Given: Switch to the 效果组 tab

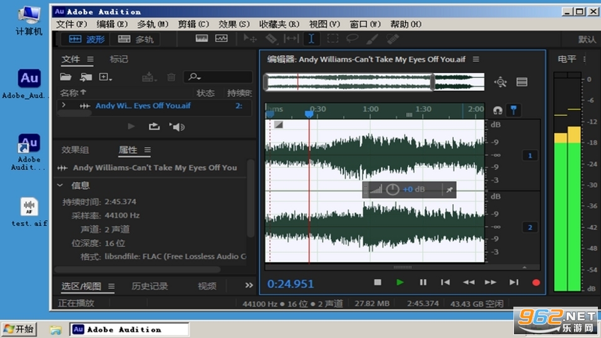Looking at the screenshot, I should click(75, 150).
